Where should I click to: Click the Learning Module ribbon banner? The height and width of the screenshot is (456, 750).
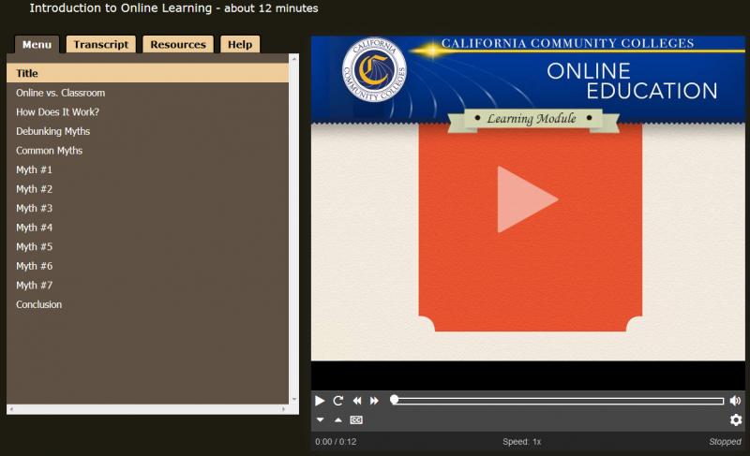(x=532, y=119)
